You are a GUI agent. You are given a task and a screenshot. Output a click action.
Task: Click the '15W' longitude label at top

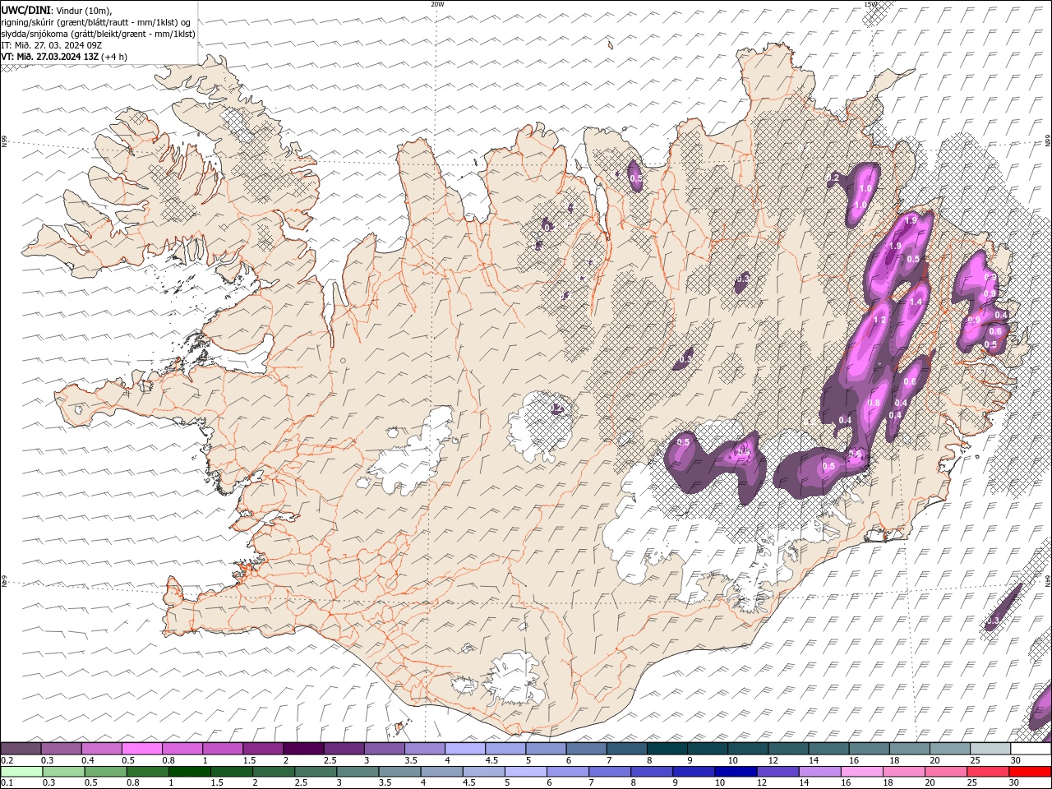(871, 4)
